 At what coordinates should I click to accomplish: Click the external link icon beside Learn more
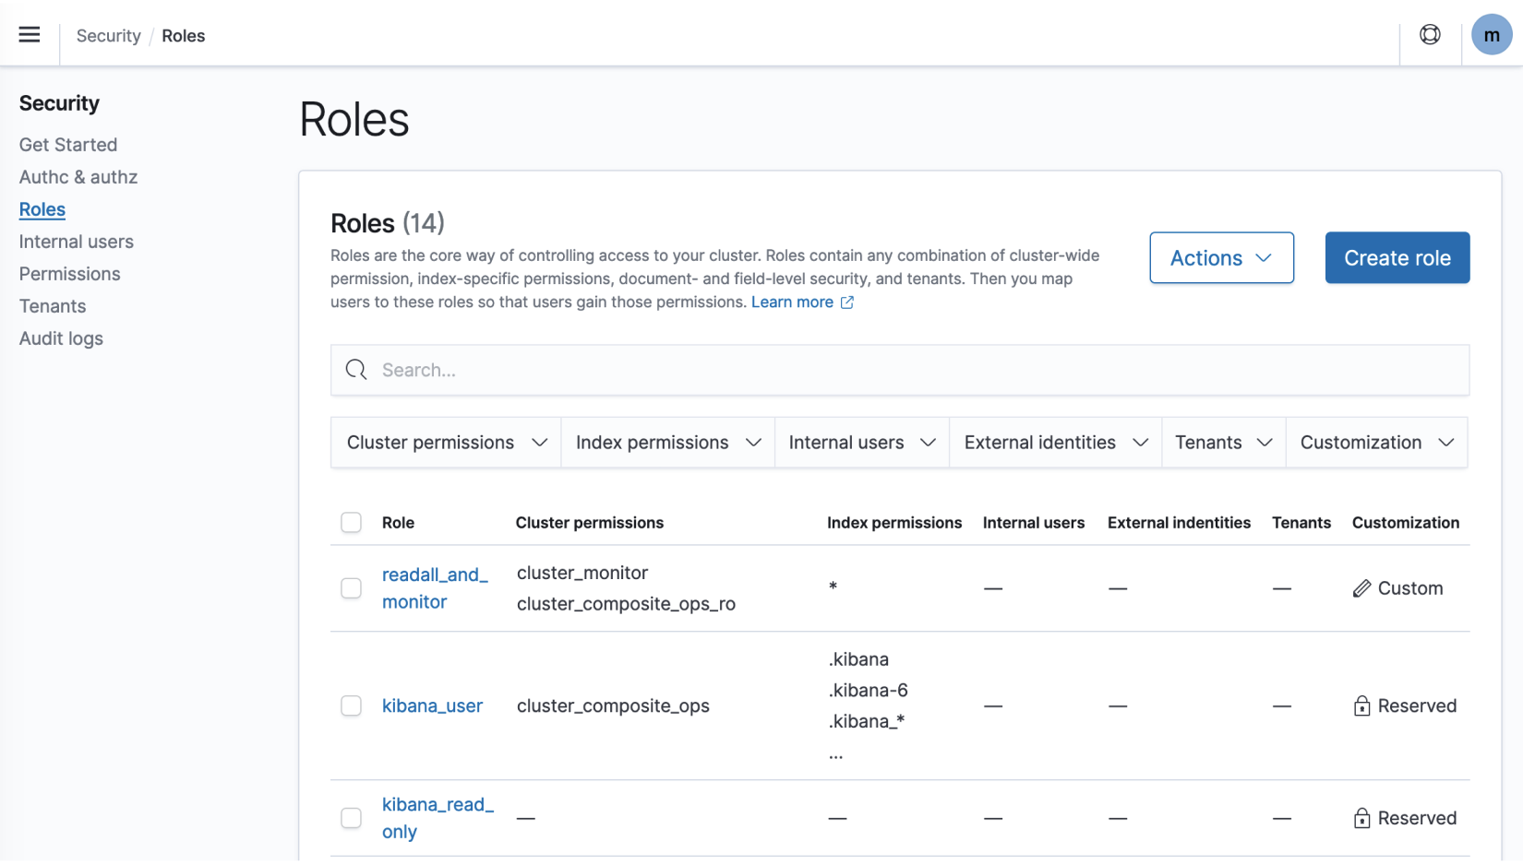tap(847, 302)
